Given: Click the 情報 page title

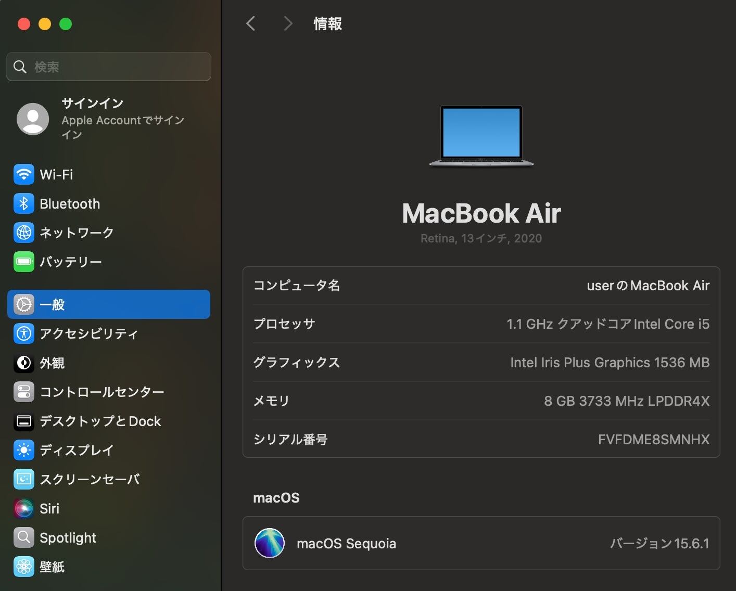Looking at the screenshot, I should (x=327, y=23).
